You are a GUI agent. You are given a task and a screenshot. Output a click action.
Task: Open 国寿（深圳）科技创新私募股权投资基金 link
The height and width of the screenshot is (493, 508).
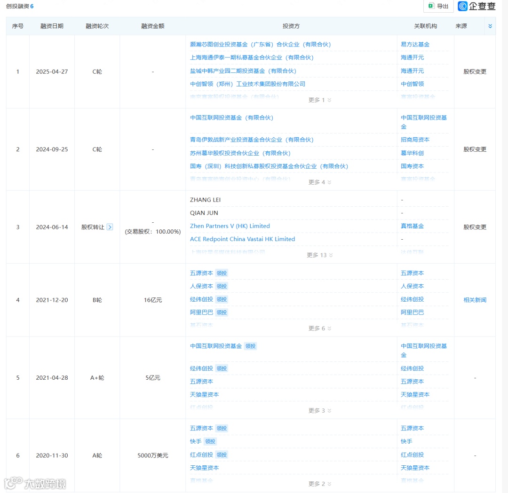click(x=269, y=166)
